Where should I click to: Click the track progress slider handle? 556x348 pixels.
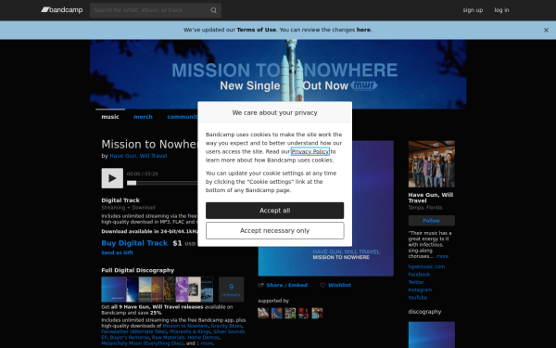[x=132, y=183]
